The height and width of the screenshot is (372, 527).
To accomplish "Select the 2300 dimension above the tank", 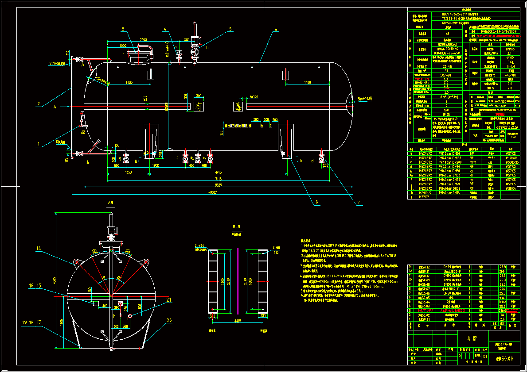I will (143, 39).
